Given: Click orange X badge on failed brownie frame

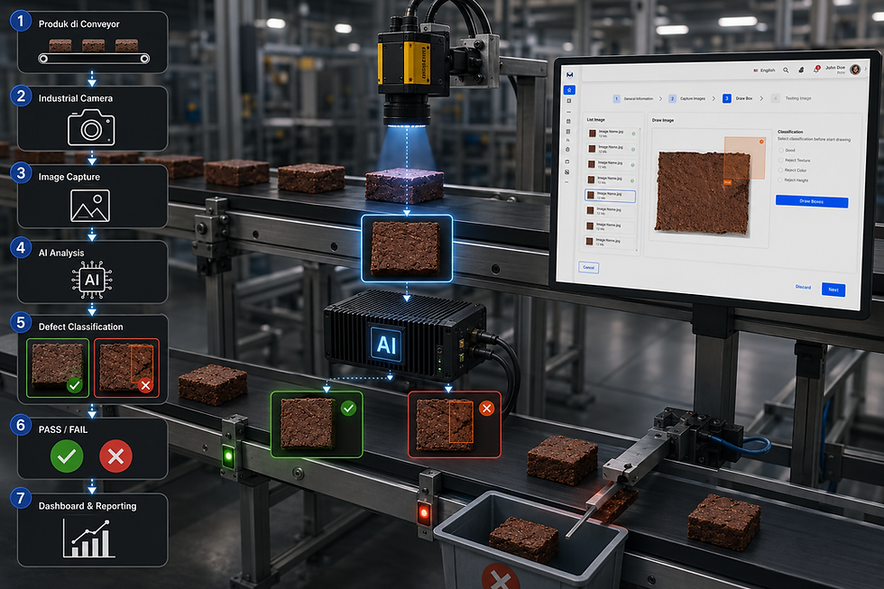Looking at the screenshot, I should click(486, 408).
